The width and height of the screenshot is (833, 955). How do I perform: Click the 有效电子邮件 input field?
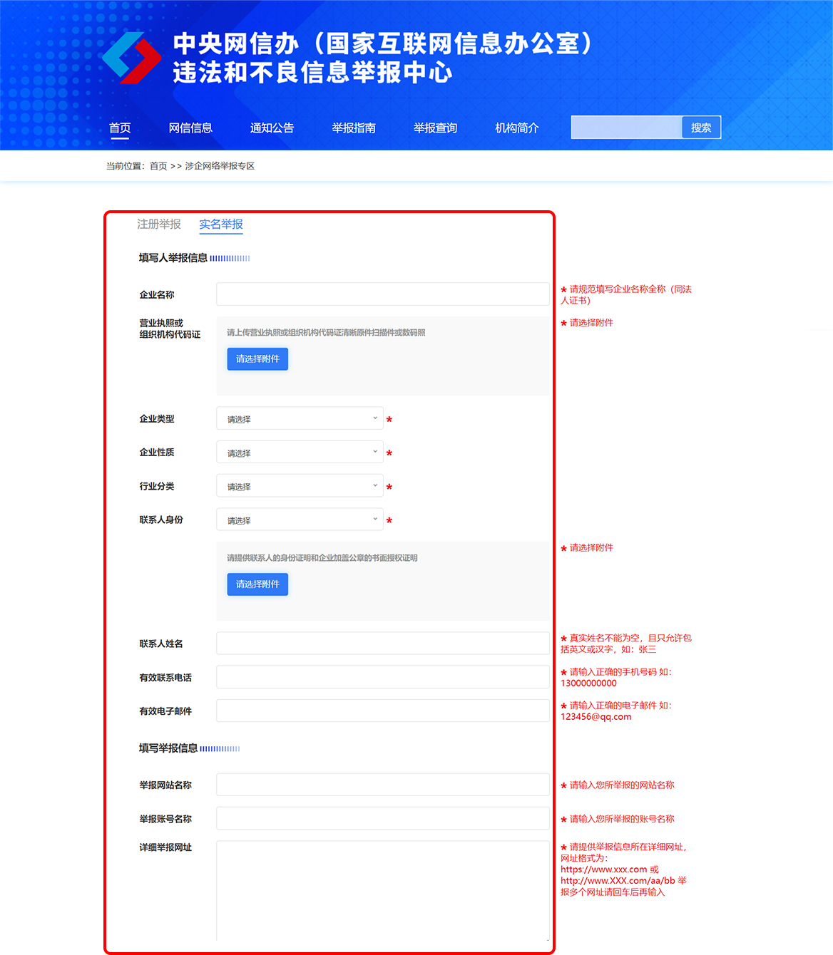(x=383, y=711)
